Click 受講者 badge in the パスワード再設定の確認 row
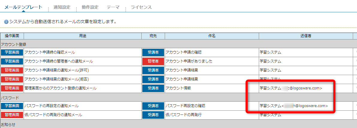The height and width of the screenshot is (128, 357). [x=153, y=106]
